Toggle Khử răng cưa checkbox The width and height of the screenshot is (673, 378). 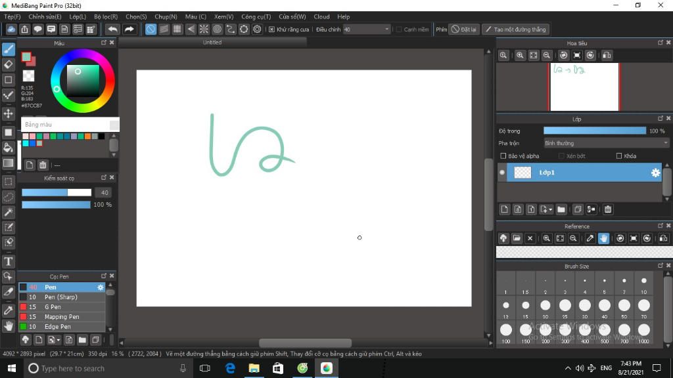[271, 29]
